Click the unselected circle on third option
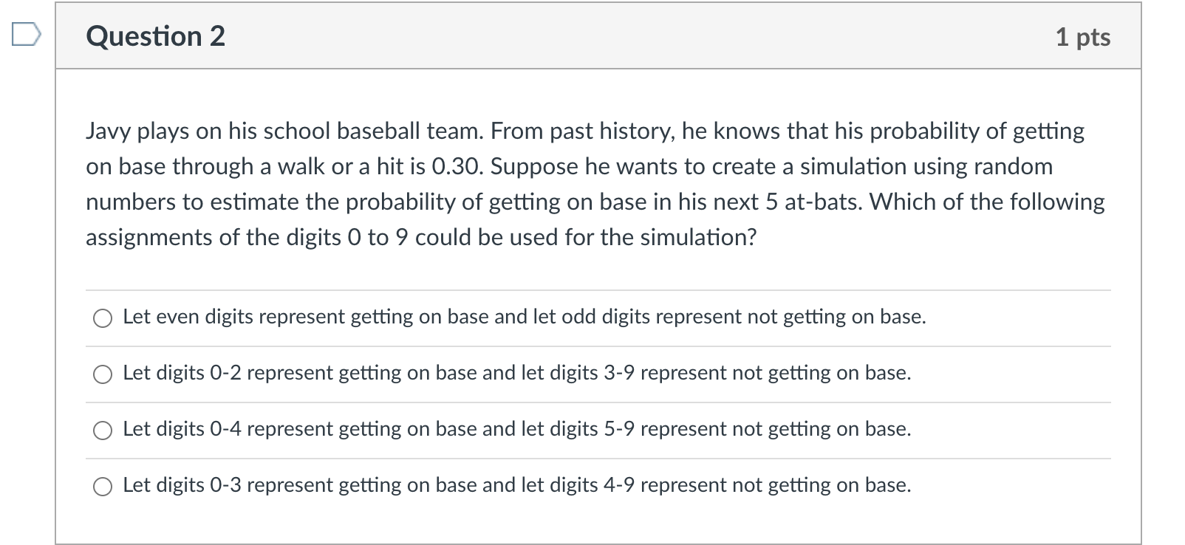1185x545 pixels. (x=102, y=430)
